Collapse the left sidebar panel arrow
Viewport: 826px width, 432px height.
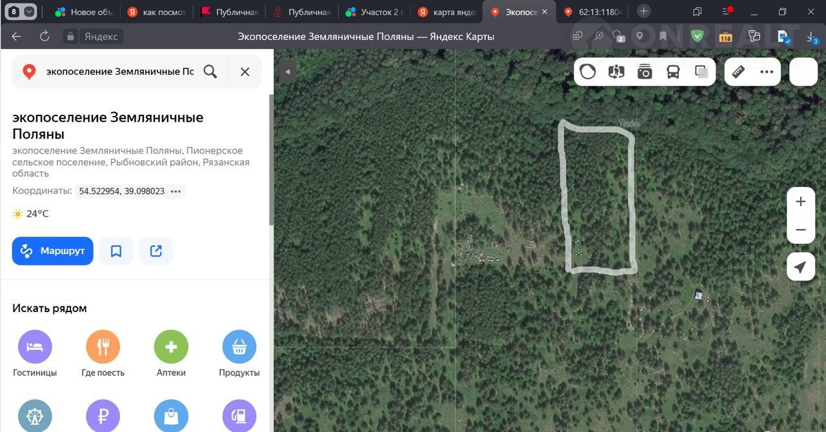pyautogui.click(x=287, y=72)
